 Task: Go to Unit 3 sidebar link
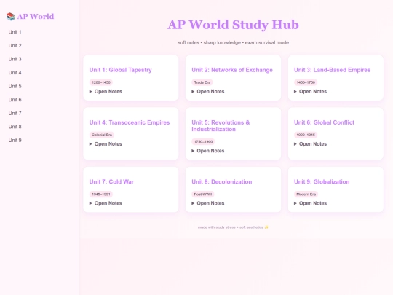[x=15, y=59]
